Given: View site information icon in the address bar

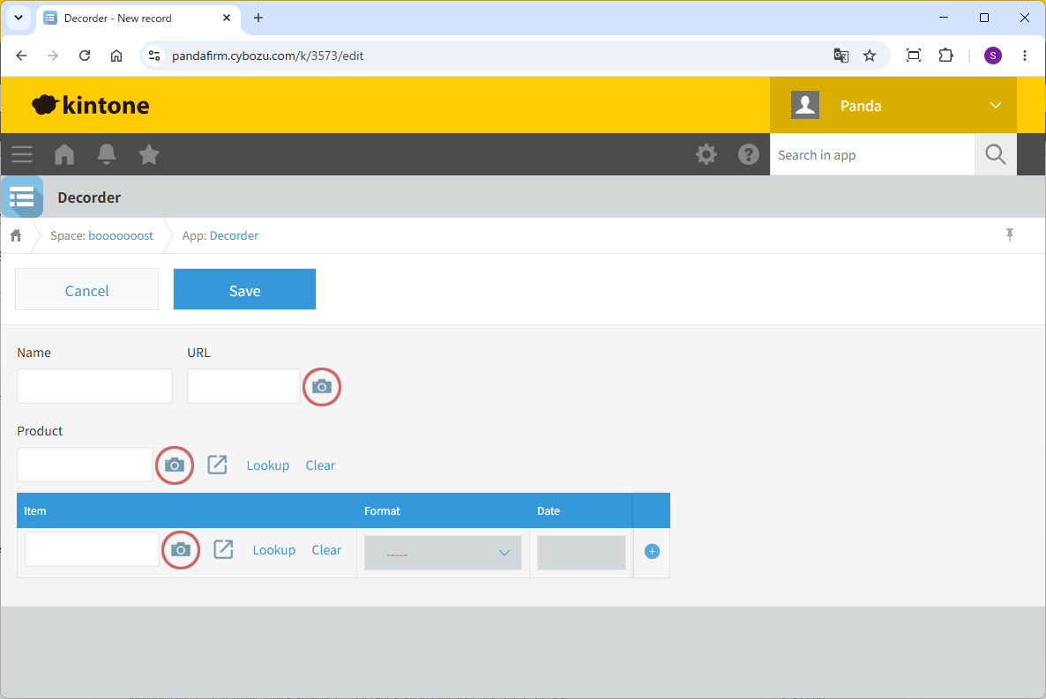Looking at the screenshot, I should [x=154, y=56].
